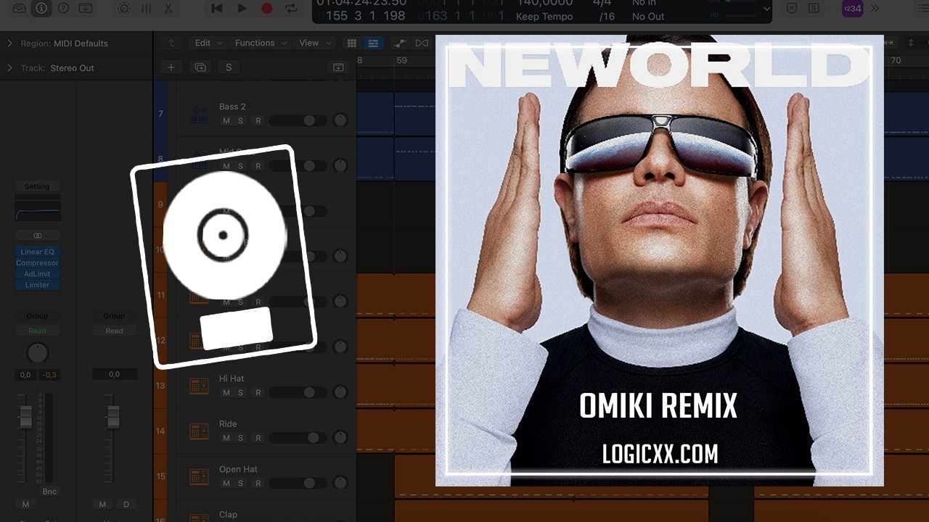
Task: Adjust the Ride track volume slider
Action: tap(297, 438)
